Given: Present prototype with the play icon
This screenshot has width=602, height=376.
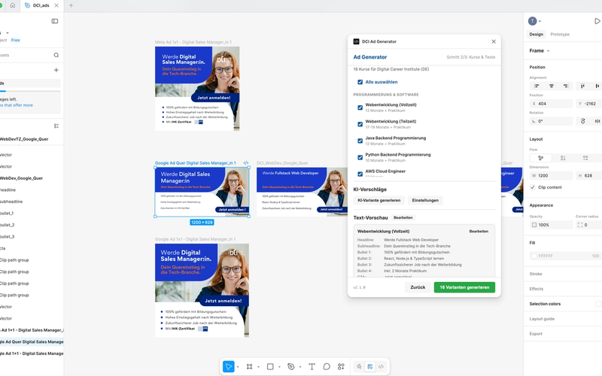Looking at the screenshot, I should click(597, 21).
